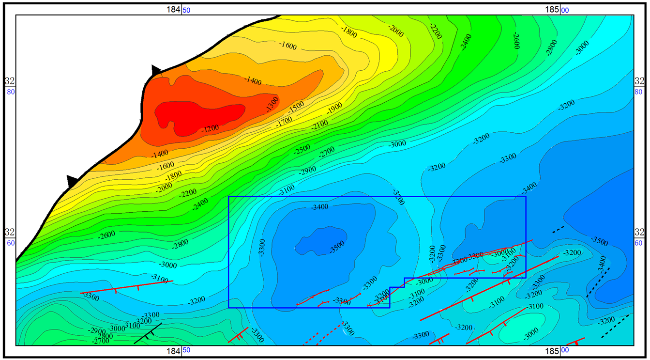Click the -1500 contour value

(x=295, y=108)
